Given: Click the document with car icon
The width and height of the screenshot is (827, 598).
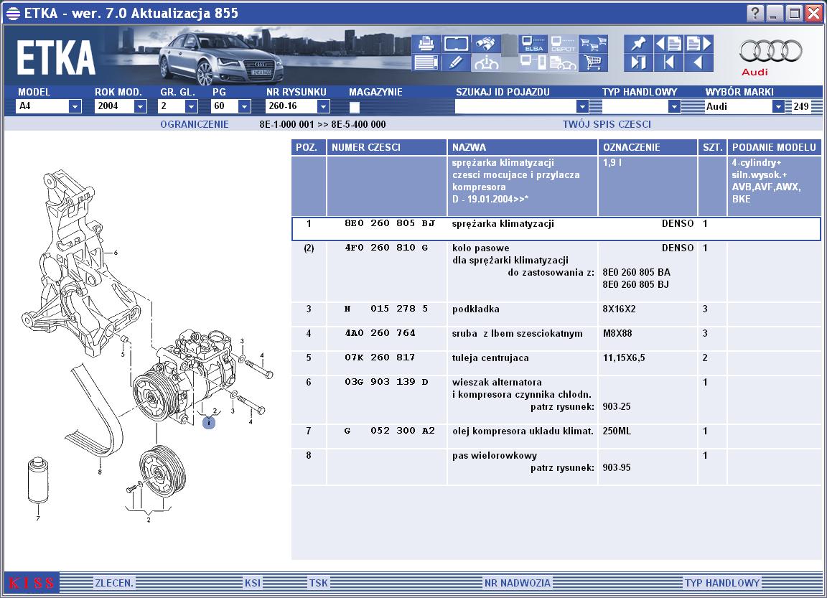Looking at the screenshot, I should (564, 62).
